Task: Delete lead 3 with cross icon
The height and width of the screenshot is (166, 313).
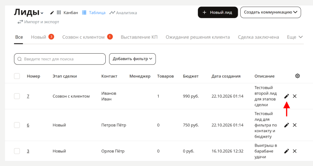Action: coord(295,151)
